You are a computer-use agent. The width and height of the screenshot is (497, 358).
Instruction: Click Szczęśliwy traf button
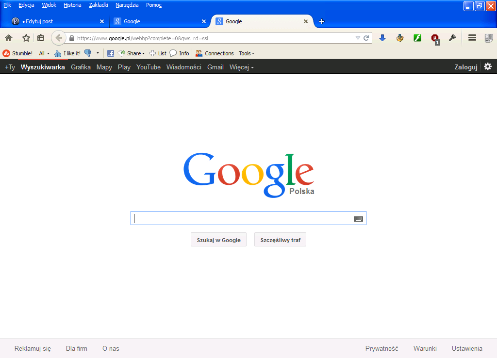pos(280,240)
